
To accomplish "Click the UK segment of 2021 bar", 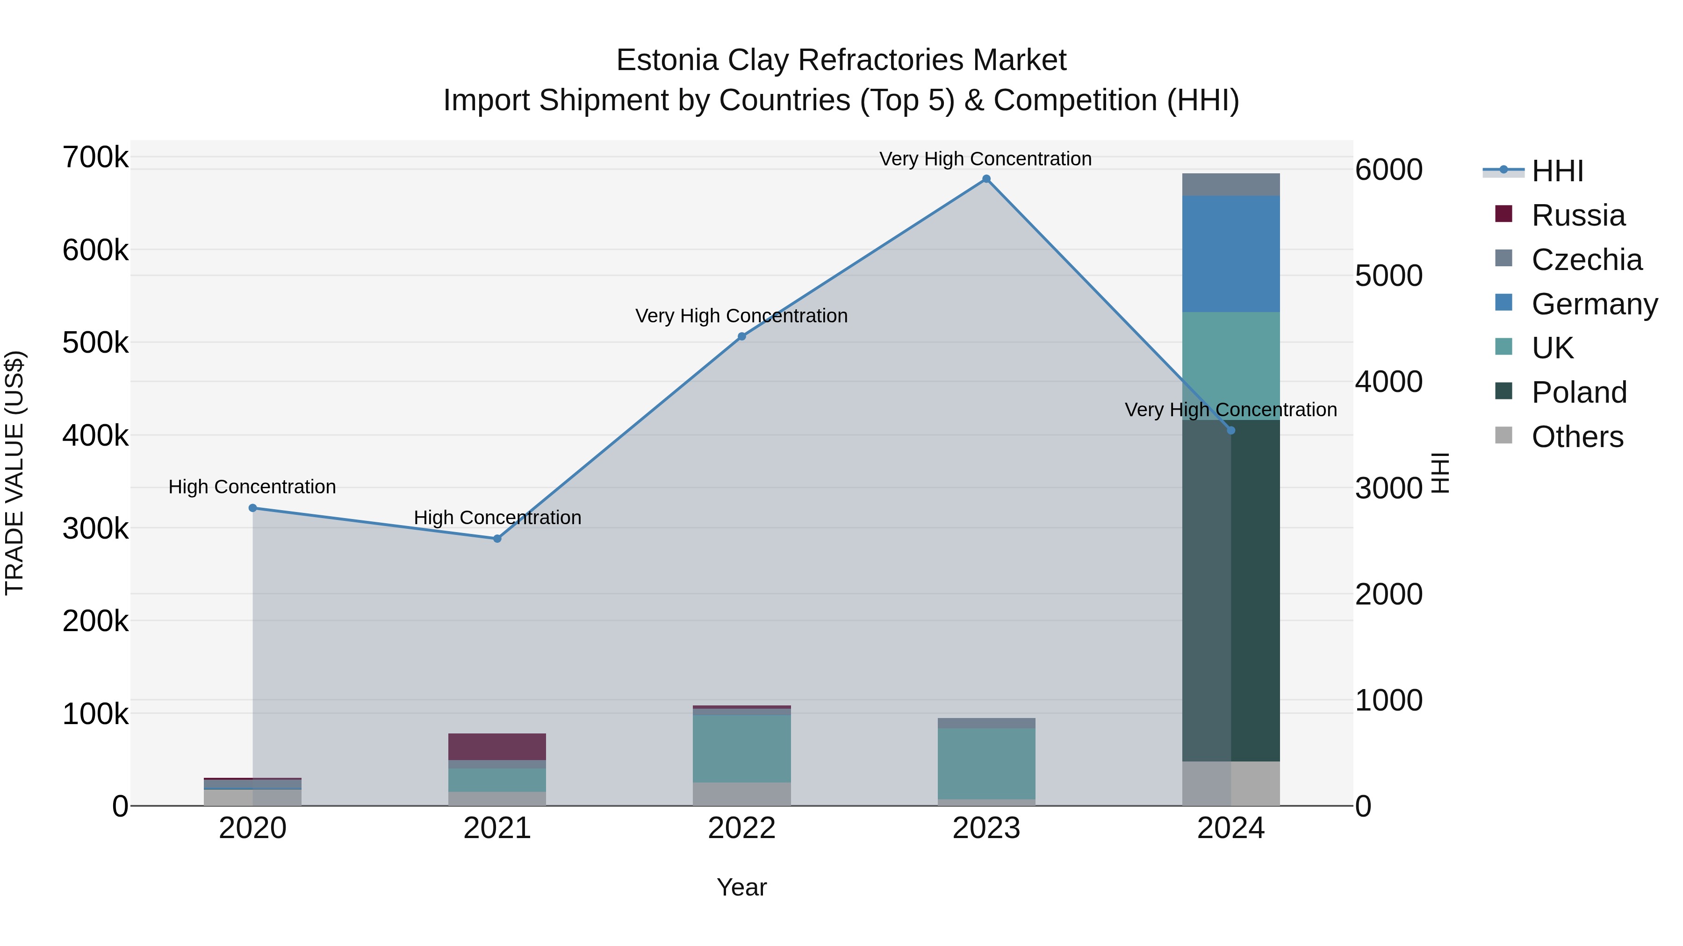I will coord(497,780).
